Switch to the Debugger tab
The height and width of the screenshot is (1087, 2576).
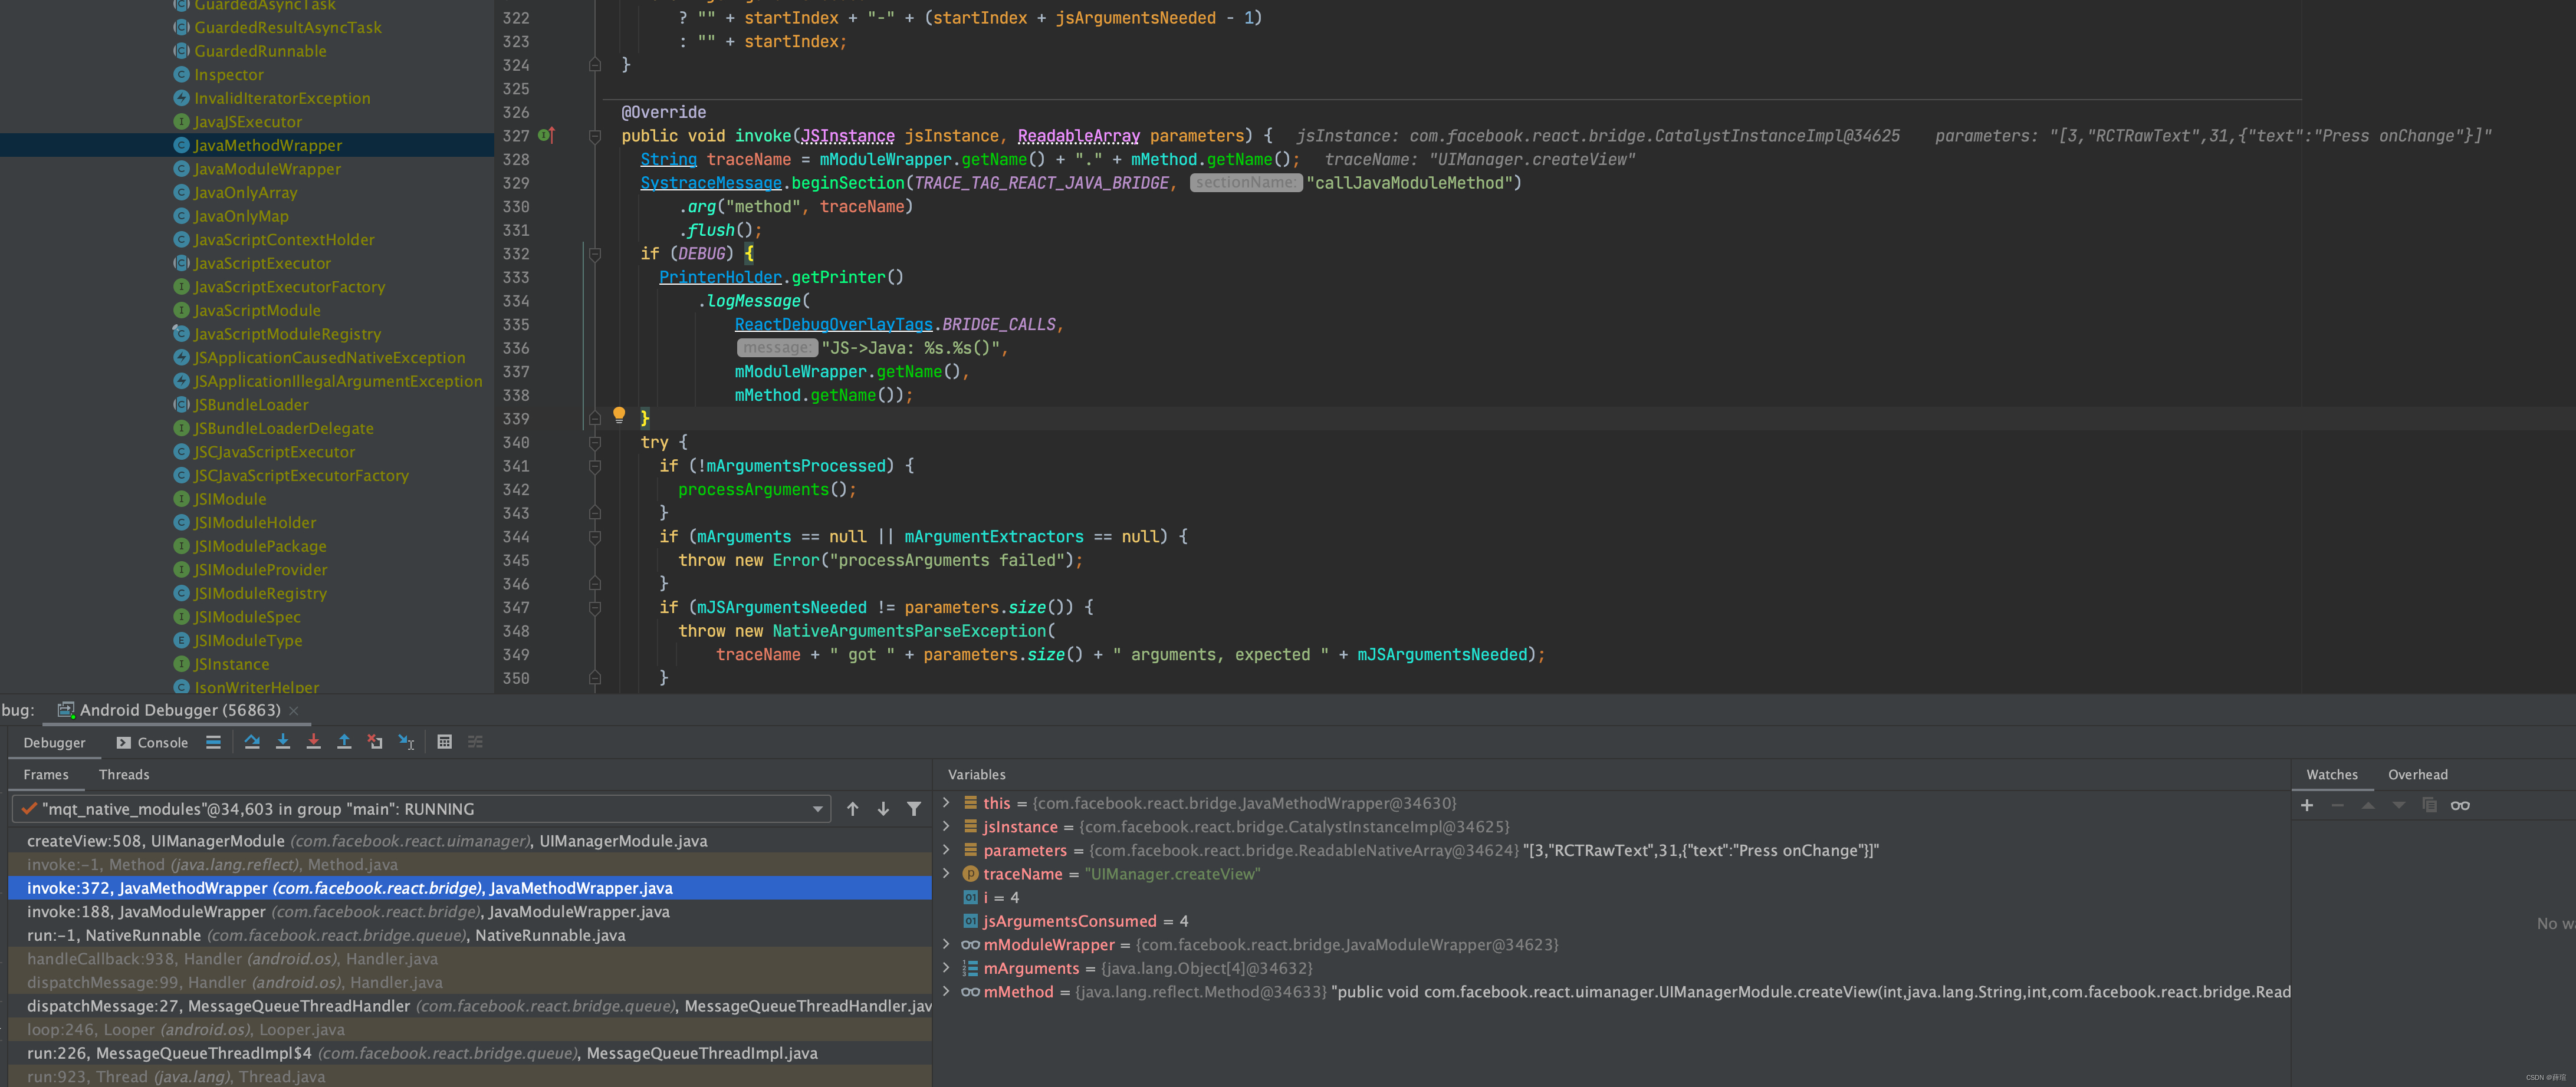(54, 742)
